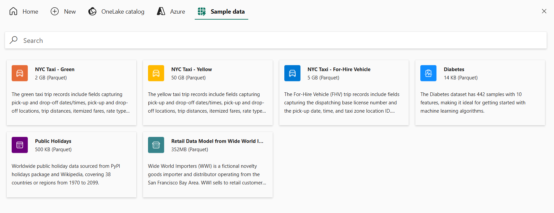Click the Wide World Importers description
Viewport: 554px width, 213px height.
coord(207,174)
